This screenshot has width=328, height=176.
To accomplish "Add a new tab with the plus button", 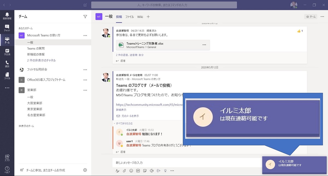I will point(148,17).
